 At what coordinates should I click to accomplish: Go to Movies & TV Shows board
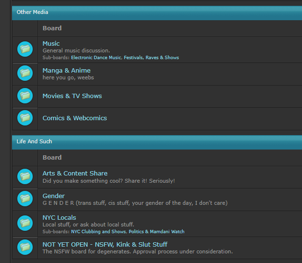coord(72,96)
